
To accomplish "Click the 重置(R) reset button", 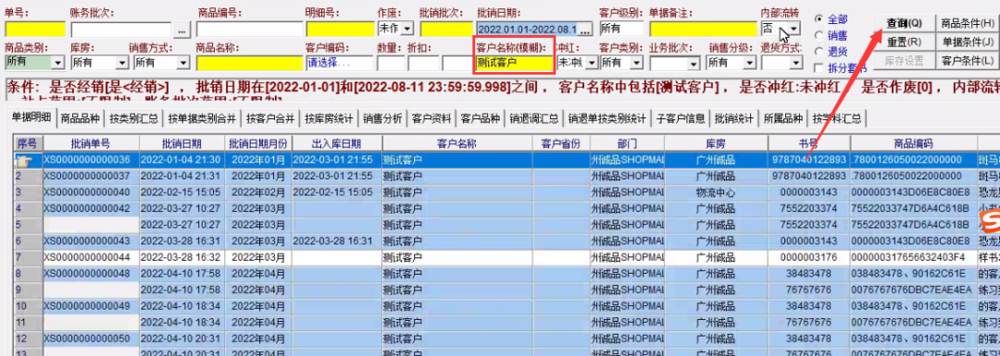I will coord(905,42).
